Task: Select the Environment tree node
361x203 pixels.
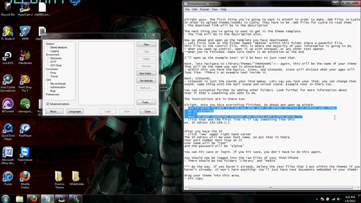Action: click(x=53, y=55)
